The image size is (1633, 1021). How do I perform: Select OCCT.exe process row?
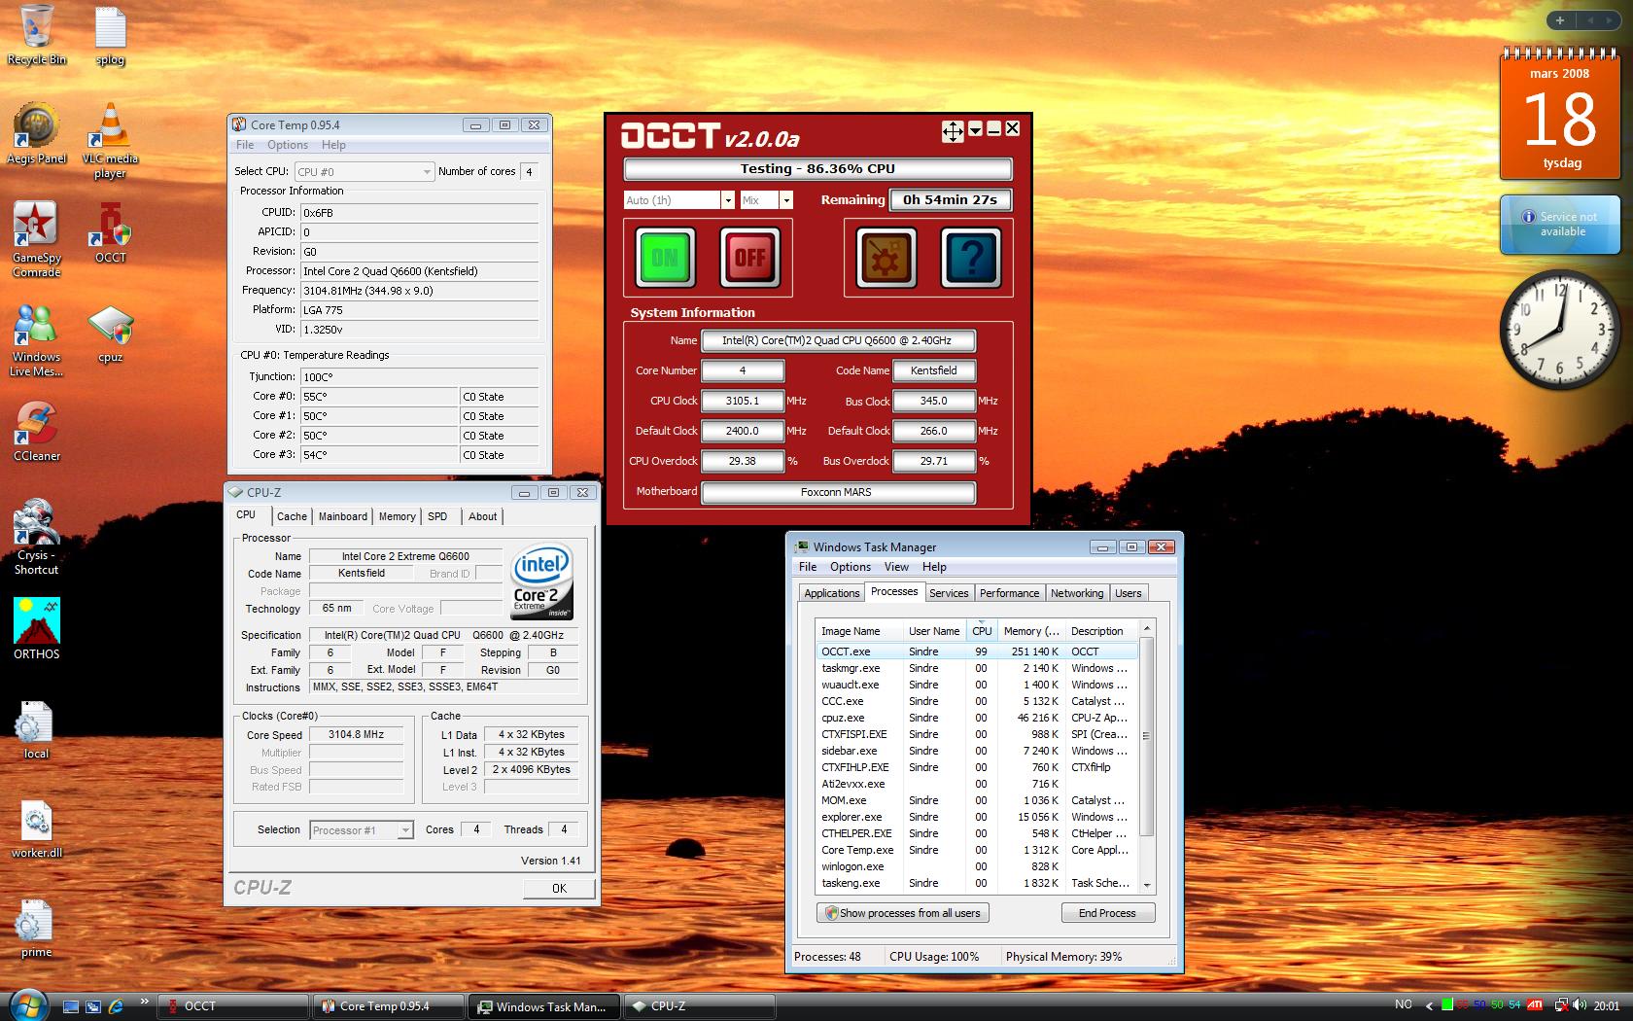pyautogui.click(x=976, y=651)
